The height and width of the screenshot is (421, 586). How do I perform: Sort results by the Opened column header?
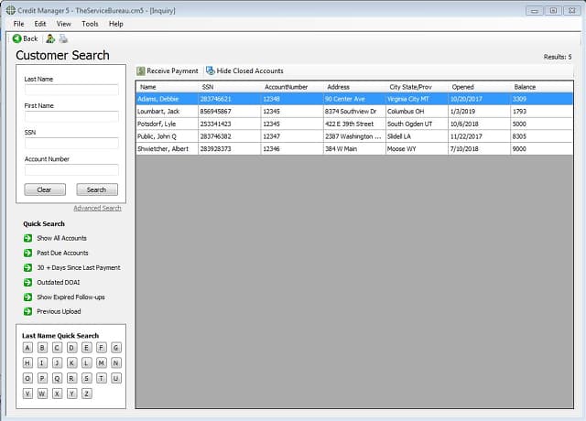click(x=479, y=87)
